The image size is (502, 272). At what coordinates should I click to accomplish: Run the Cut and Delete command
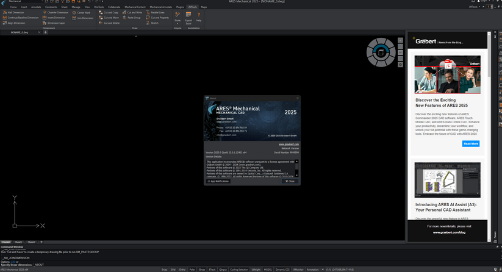click(x=109, y=23)
